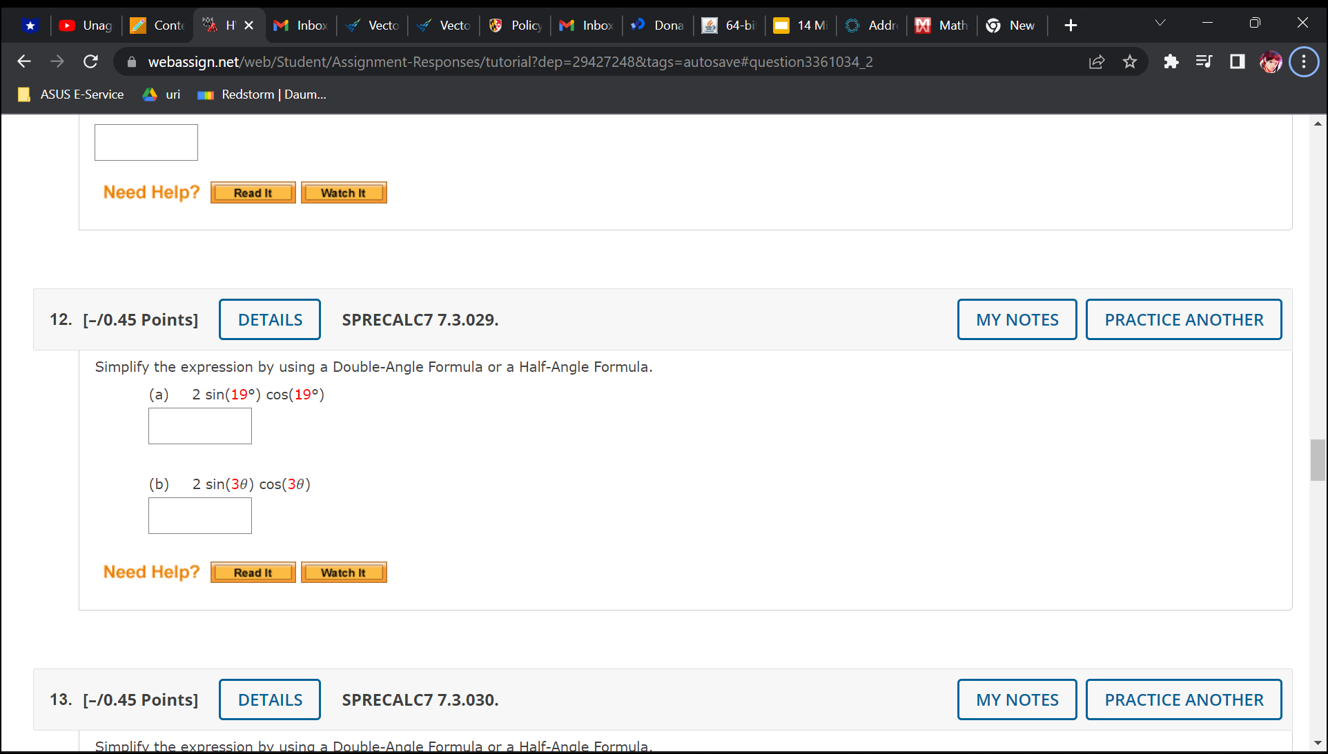Image resolution: width=1328 pixels, height=754 pixels.
Task: Switch to the Math tab
Action: pos(941,26)
